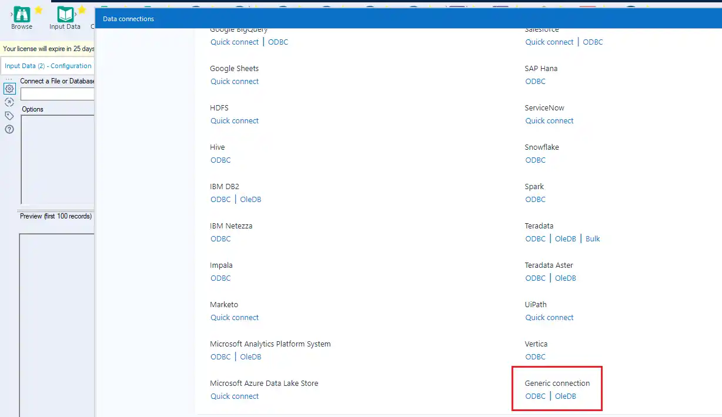
Task: Click the Bulk link under Teradata
Action: [592, 238]
